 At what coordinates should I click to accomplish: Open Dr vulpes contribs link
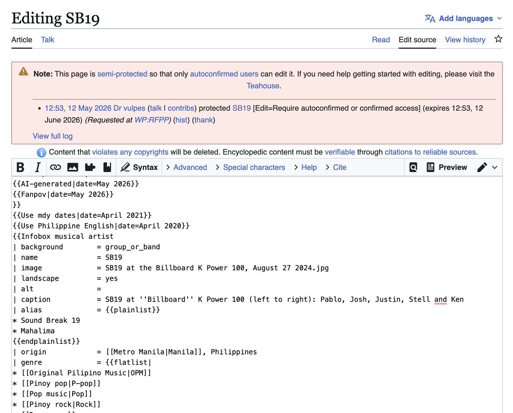(x=181, y=108)
